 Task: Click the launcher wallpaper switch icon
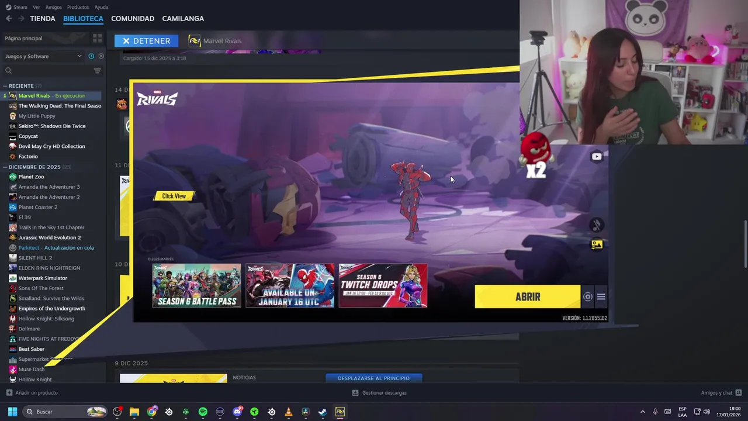[x=596, y=244]
